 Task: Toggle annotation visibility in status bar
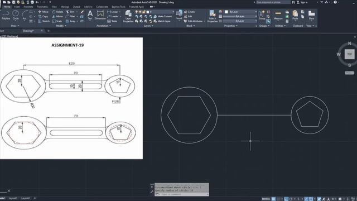319,199
